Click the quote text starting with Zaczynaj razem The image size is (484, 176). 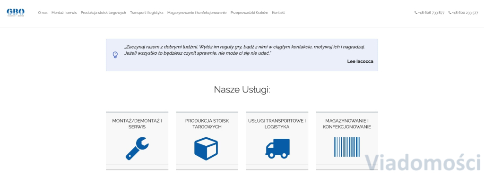click(x=245, y=50)
